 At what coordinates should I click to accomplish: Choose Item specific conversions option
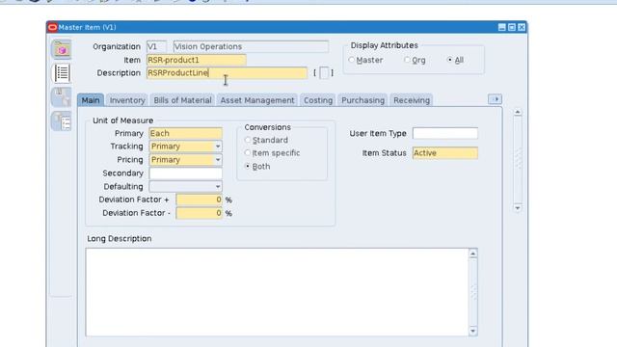[248, 152]
